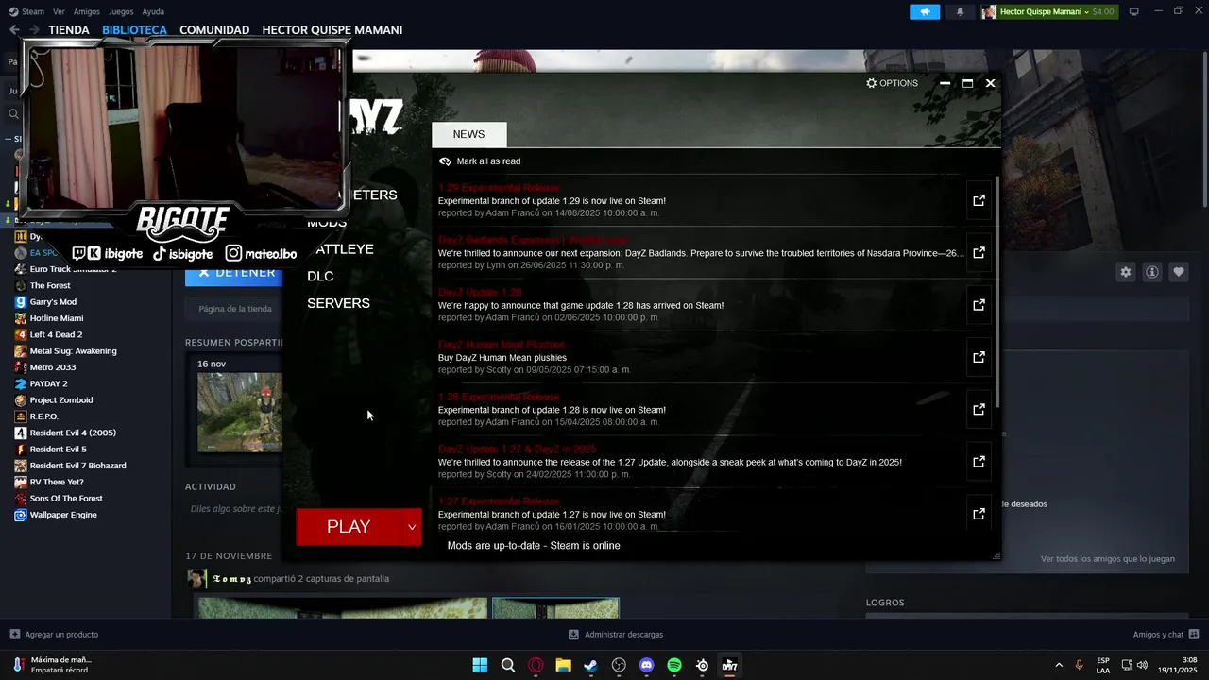Open File Explorer from the taskbar
Viewport: 1209px width, 680px height.
pyautogui.click(x=563, y=665)
